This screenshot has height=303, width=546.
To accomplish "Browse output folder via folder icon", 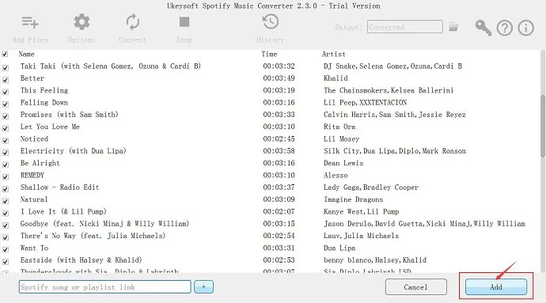I will coord(453,27).
